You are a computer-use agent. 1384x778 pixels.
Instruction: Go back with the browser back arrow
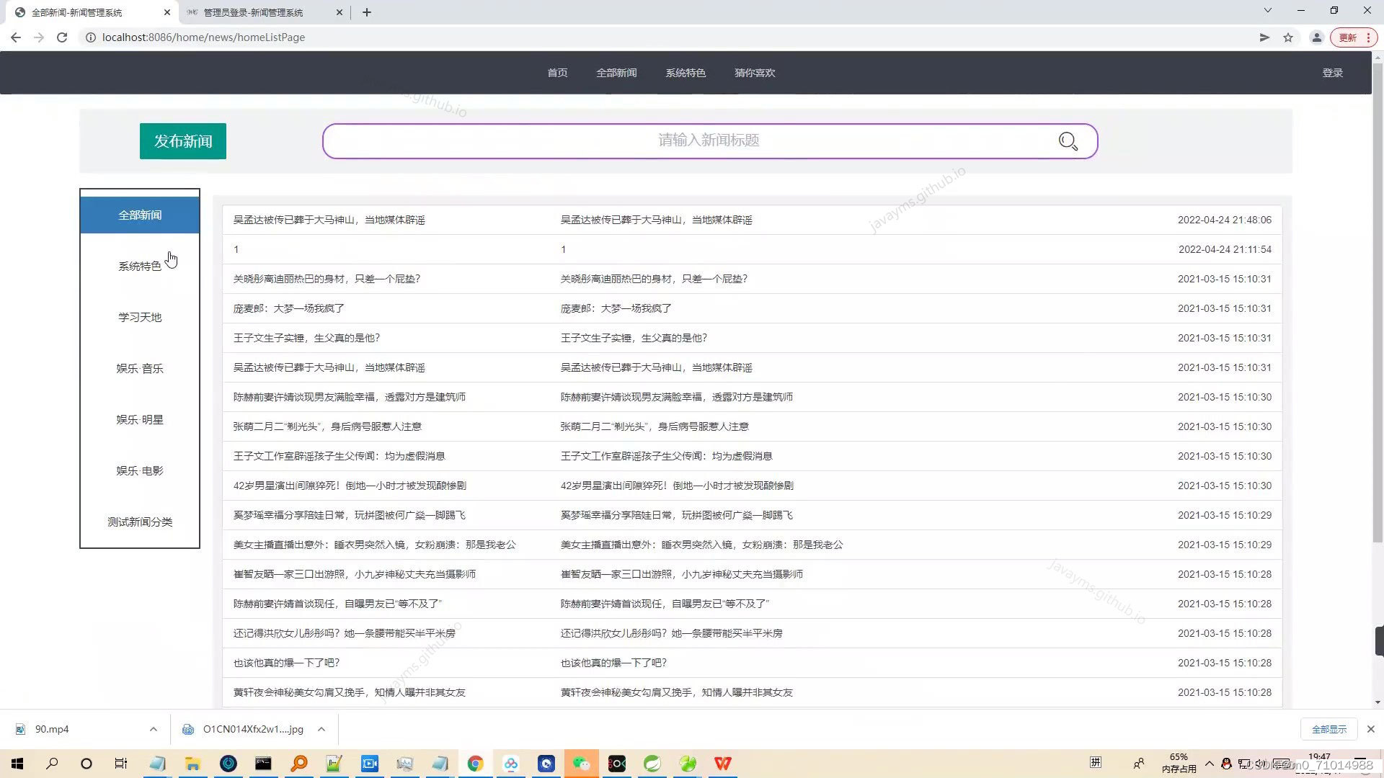pyautogui.click(x=16, y=37)
